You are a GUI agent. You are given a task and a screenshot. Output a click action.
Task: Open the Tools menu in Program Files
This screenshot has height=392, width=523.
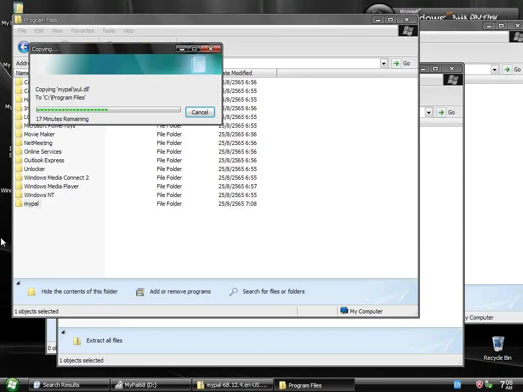109,31
